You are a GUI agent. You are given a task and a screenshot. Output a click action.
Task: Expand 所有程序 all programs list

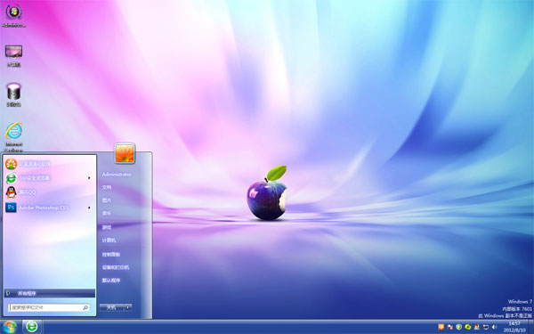[50, 293]
